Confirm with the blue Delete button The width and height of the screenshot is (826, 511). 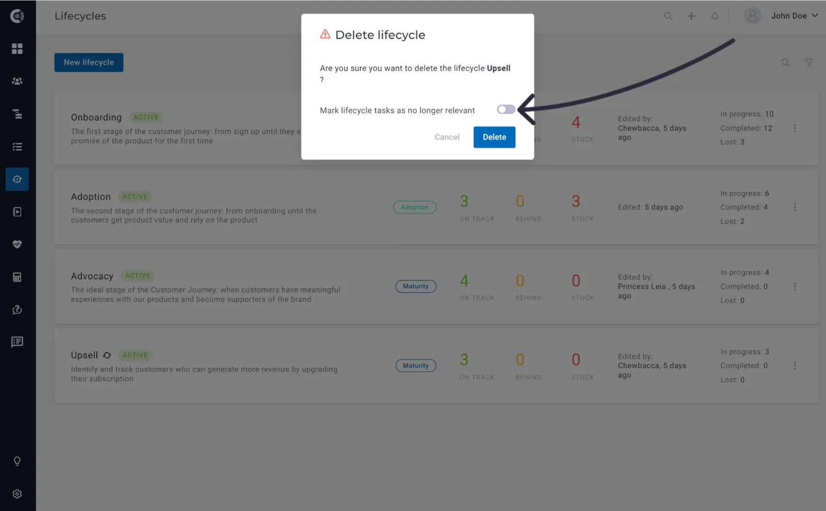coord(494,137)
